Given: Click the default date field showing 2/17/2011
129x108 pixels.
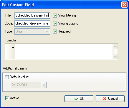Looking at the screenshot, I should click(29, 85).
